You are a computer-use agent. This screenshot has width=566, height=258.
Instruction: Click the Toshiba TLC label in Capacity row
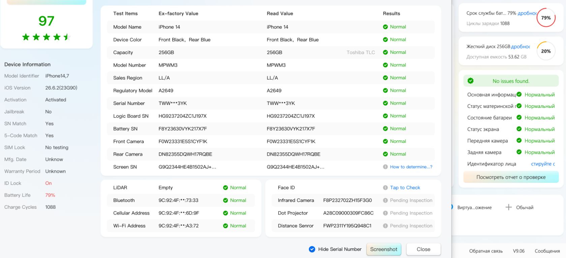(361, 52)
